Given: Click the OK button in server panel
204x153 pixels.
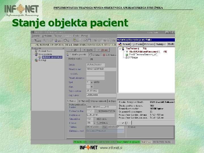Looking at the screenshot, I should 125,123.
